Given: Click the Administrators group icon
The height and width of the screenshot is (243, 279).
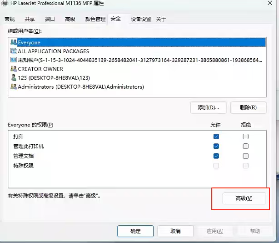Looking at the screenshot, I should tap(14, 86).
